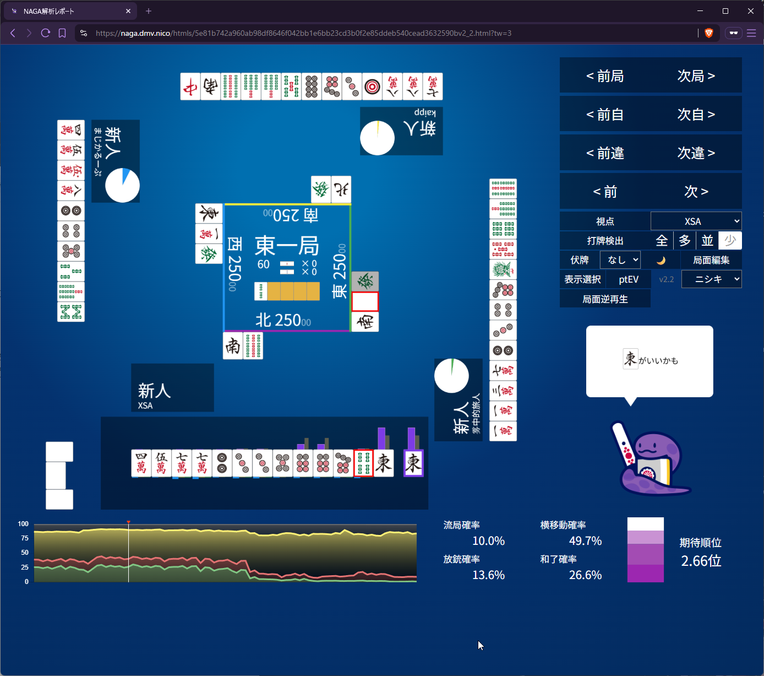Select the highlighted 少 detection option
The width and height of the screenshot is (764, 676).
[730, 241]
